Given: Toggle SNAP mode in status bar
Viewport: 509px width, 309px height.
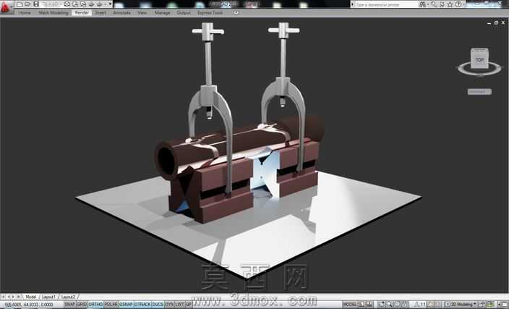Looking at the screenshot, I should [70, 305].
